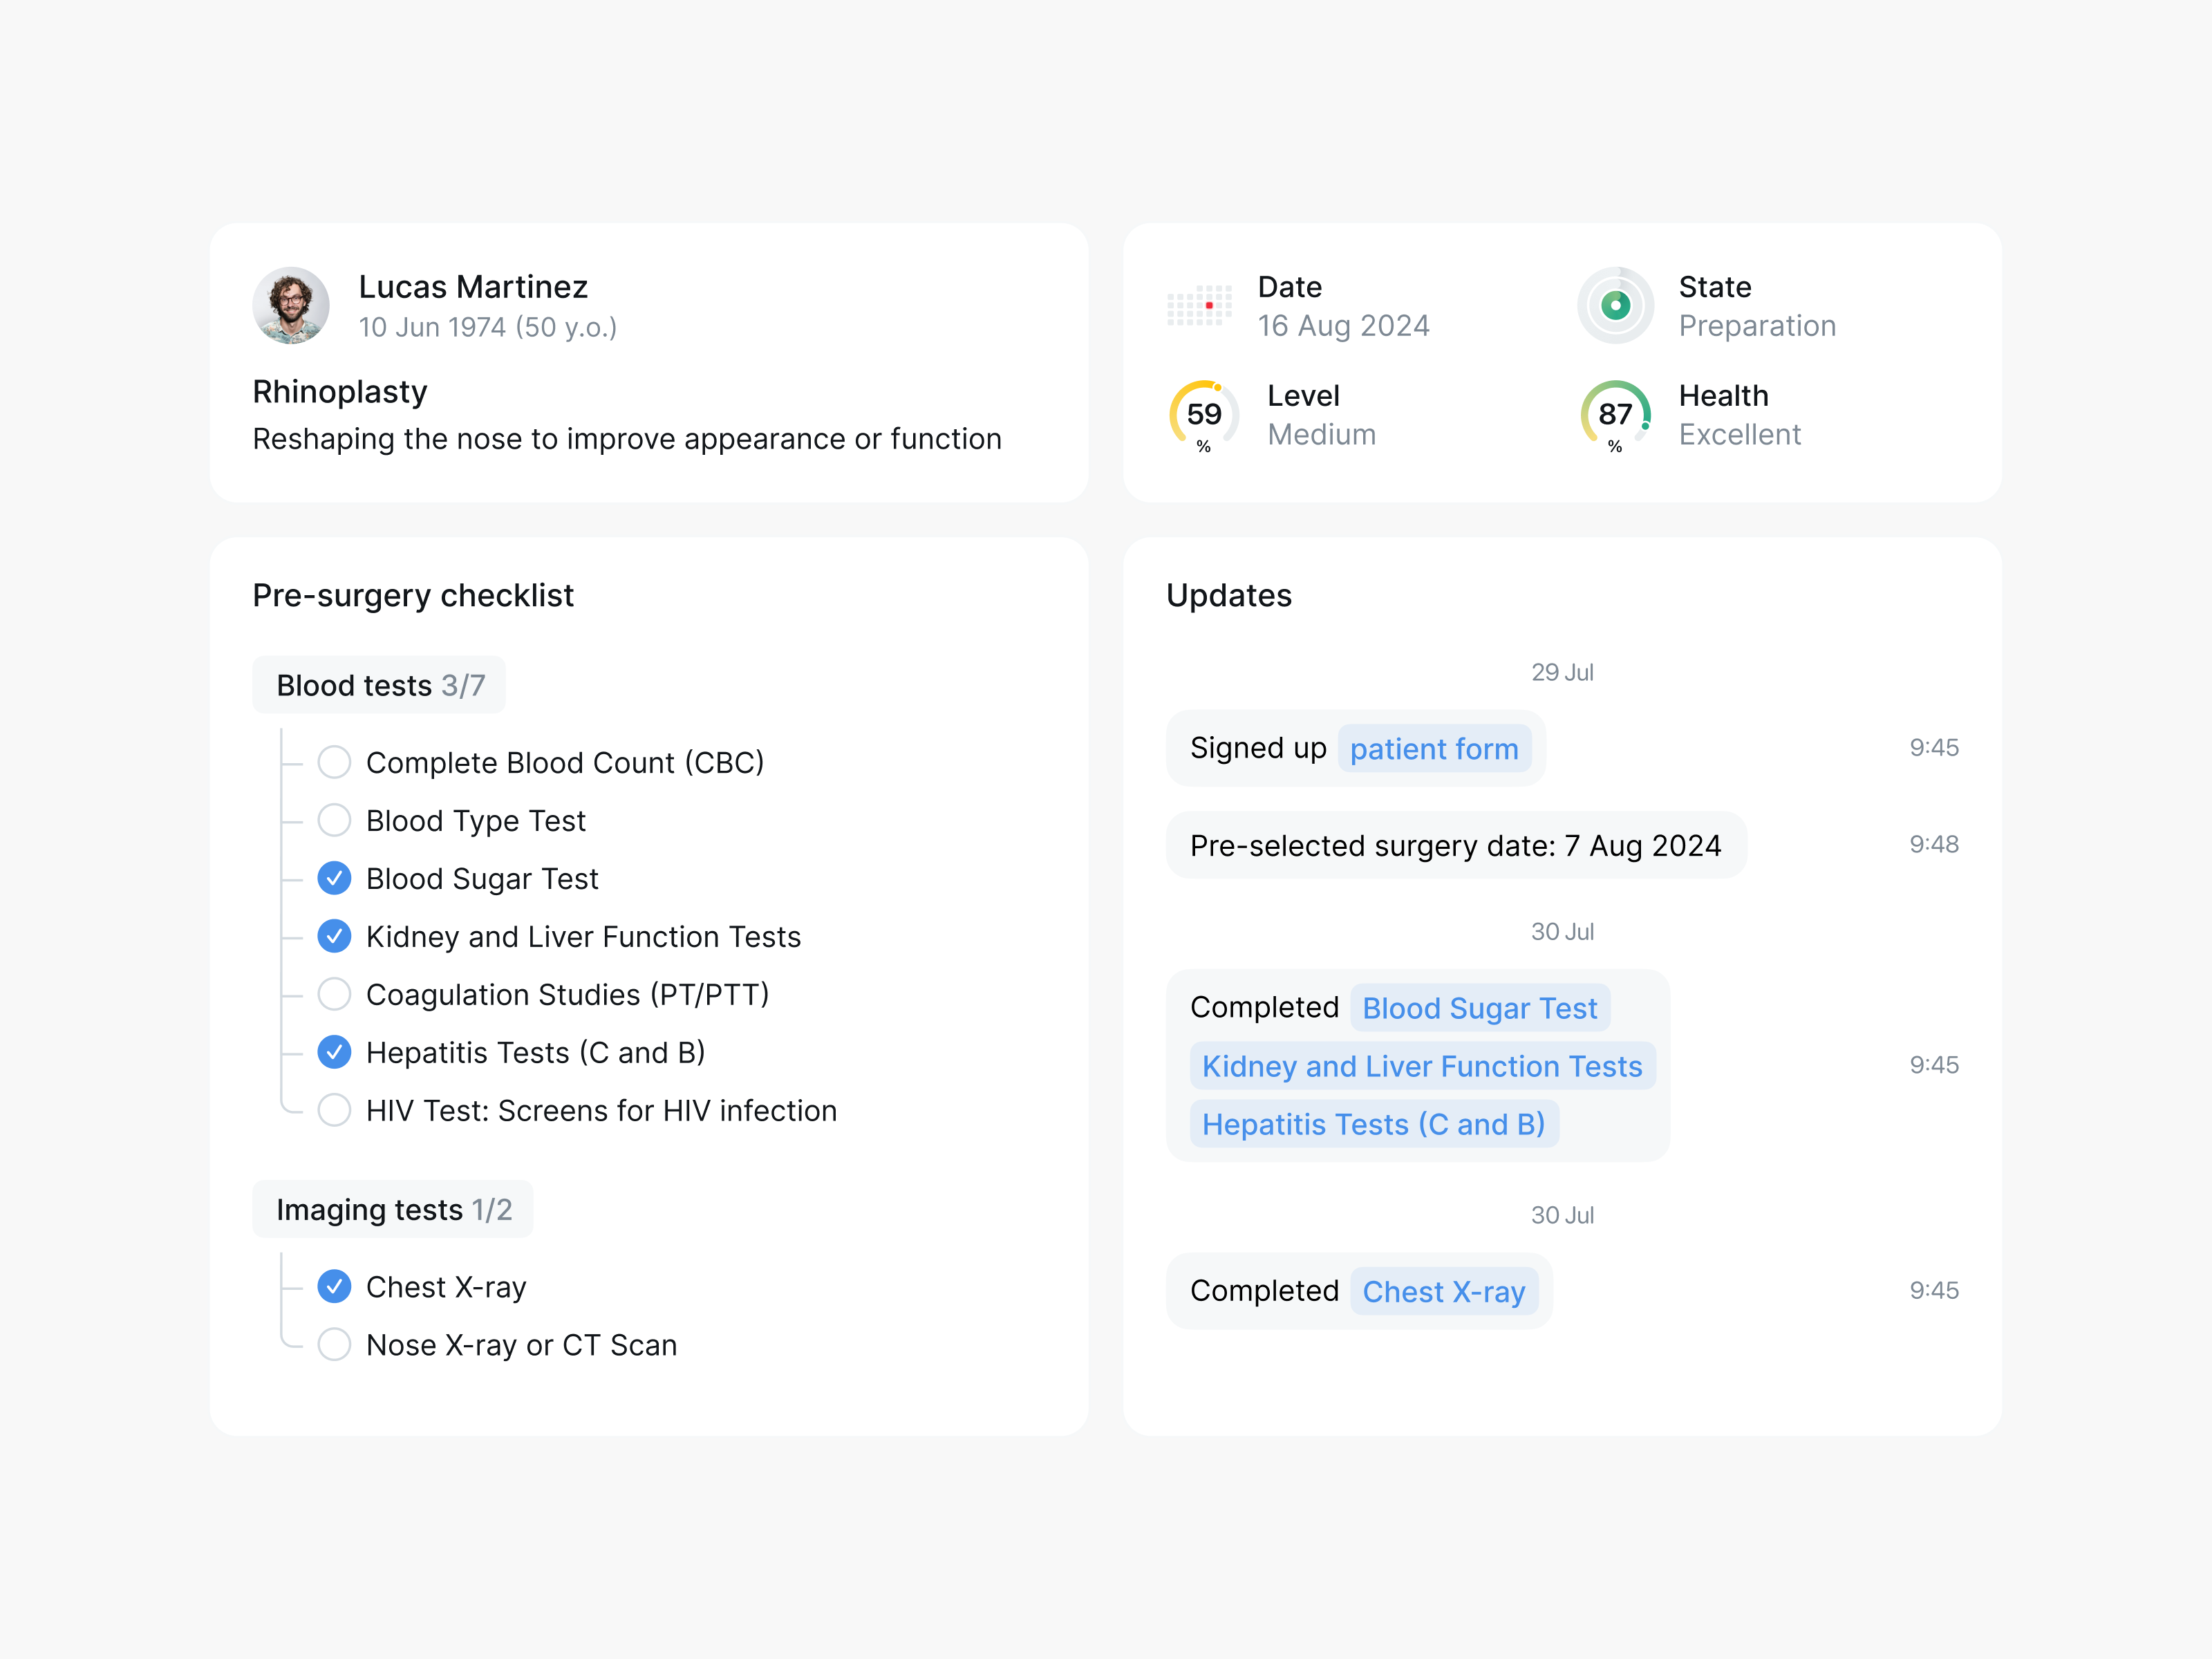This screenshot has height=1659, width=2212.
Task: Open the patient form link
Action: tap(1434, 748)
